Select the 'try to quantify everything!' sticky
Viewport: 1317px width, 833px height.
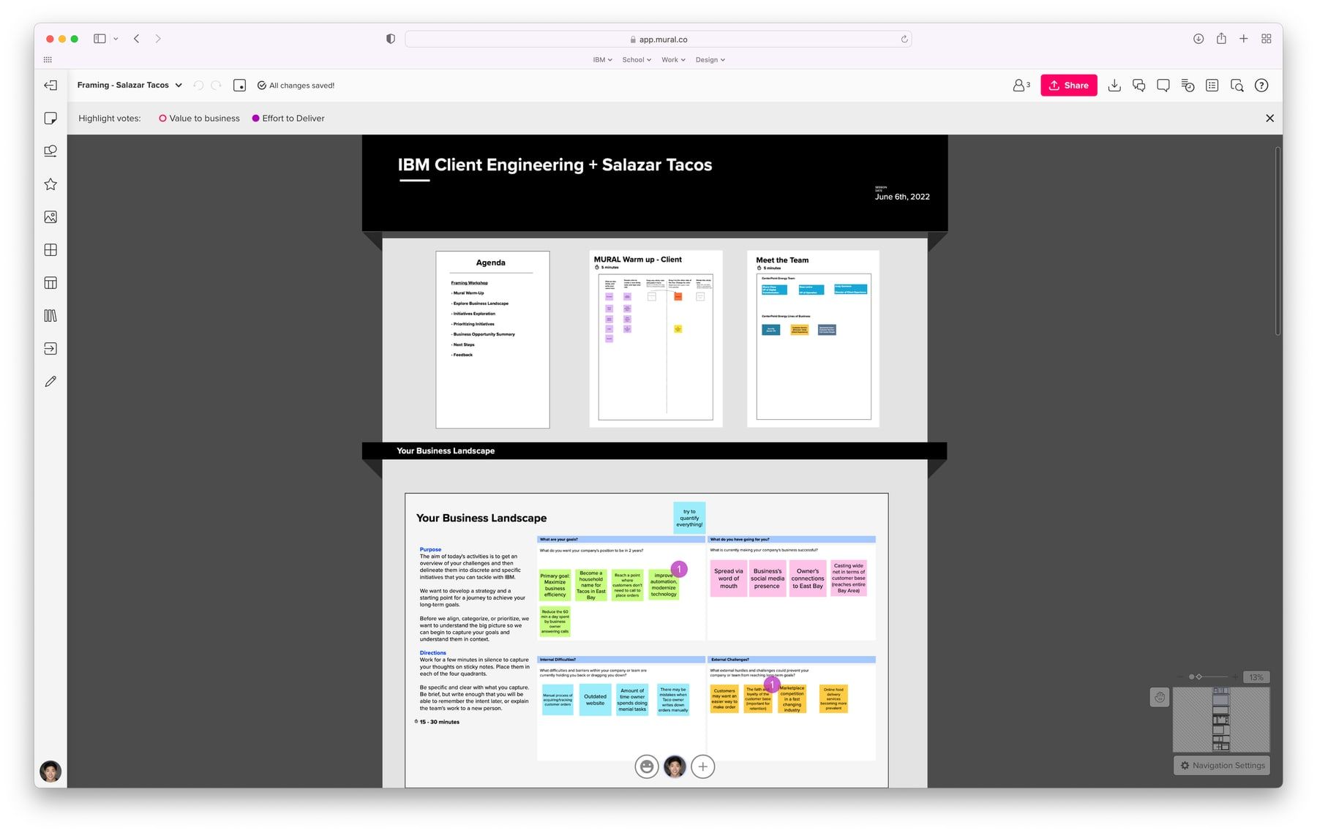click(689, 518)
